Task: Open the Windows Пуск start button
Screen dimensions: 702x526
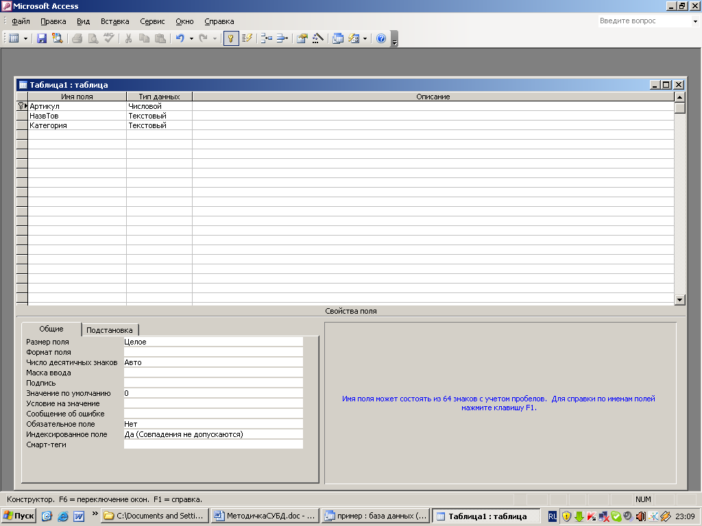Action: (19, 516)
